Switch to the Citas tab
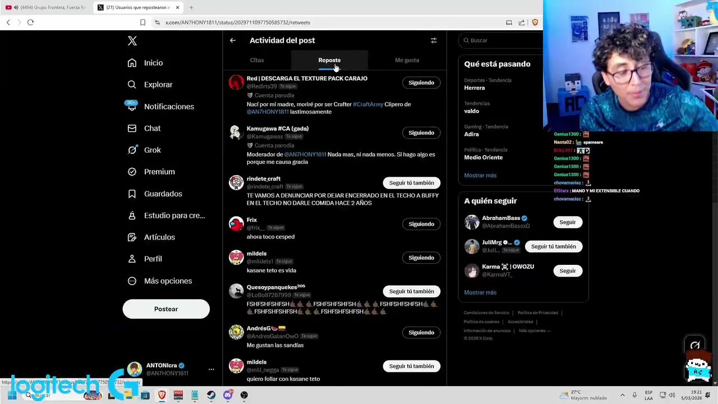This screenshot has height=404, width=718. coord(257,60)
